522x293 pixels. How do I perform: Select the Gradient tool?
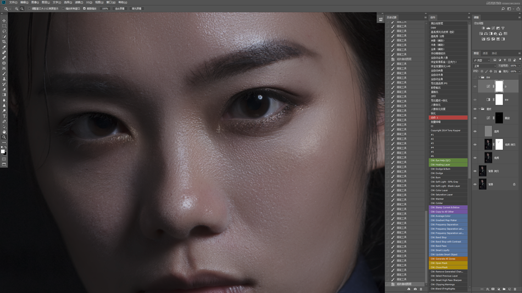pos(4,95)
